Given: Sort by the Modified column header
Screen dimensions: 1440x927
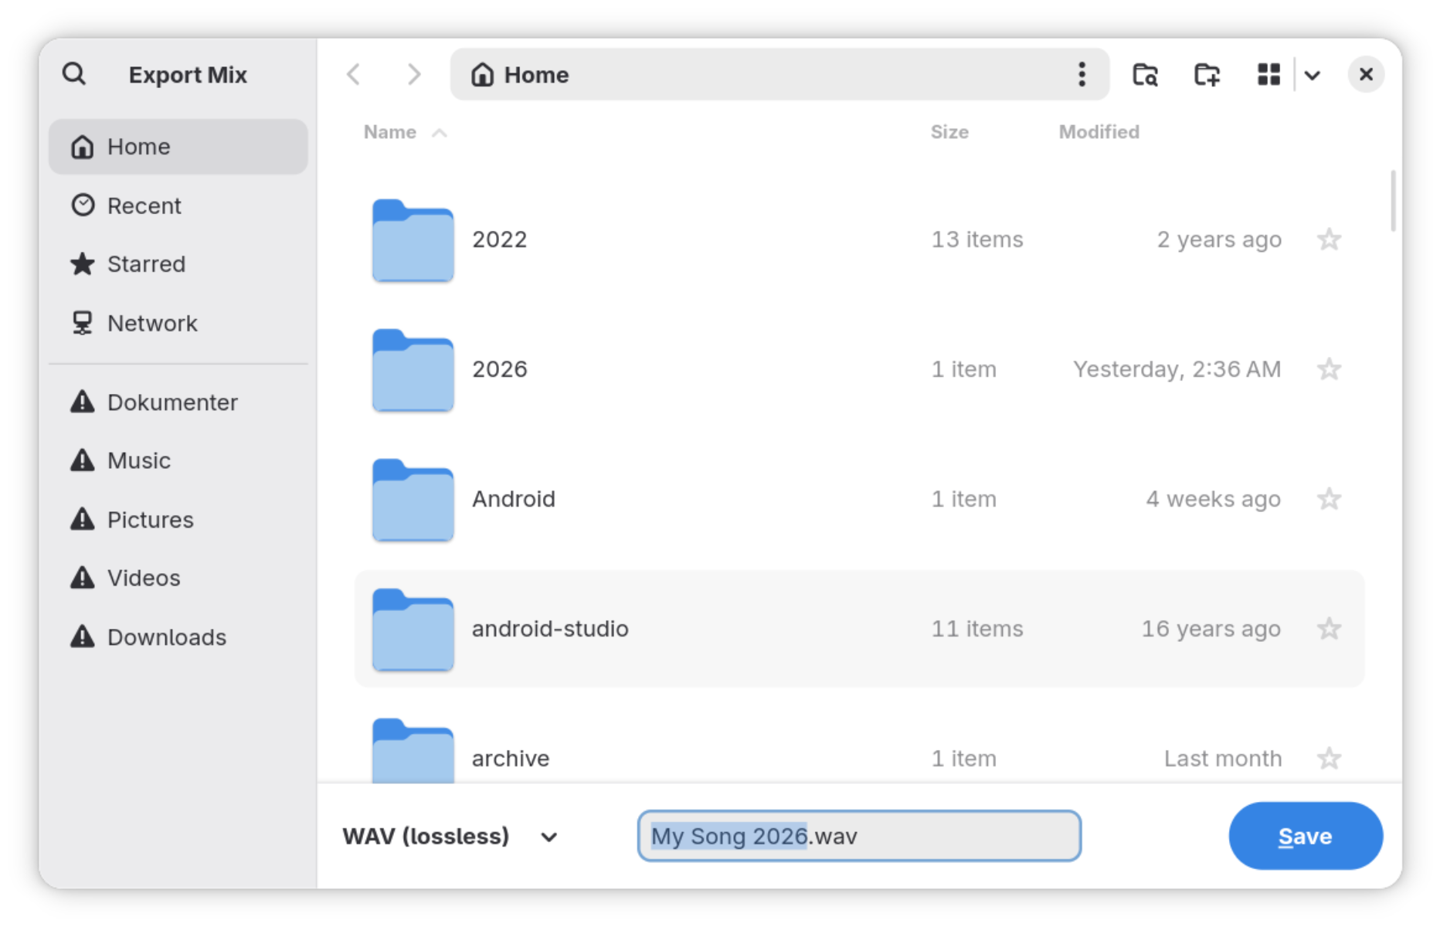Looking at the screenshot, I should tap(1099, 132).
